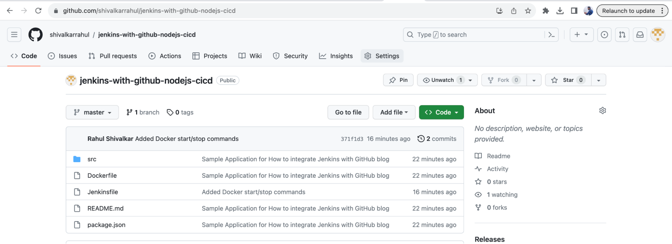Edit About details via gear icon

click(x=602, y=110)
